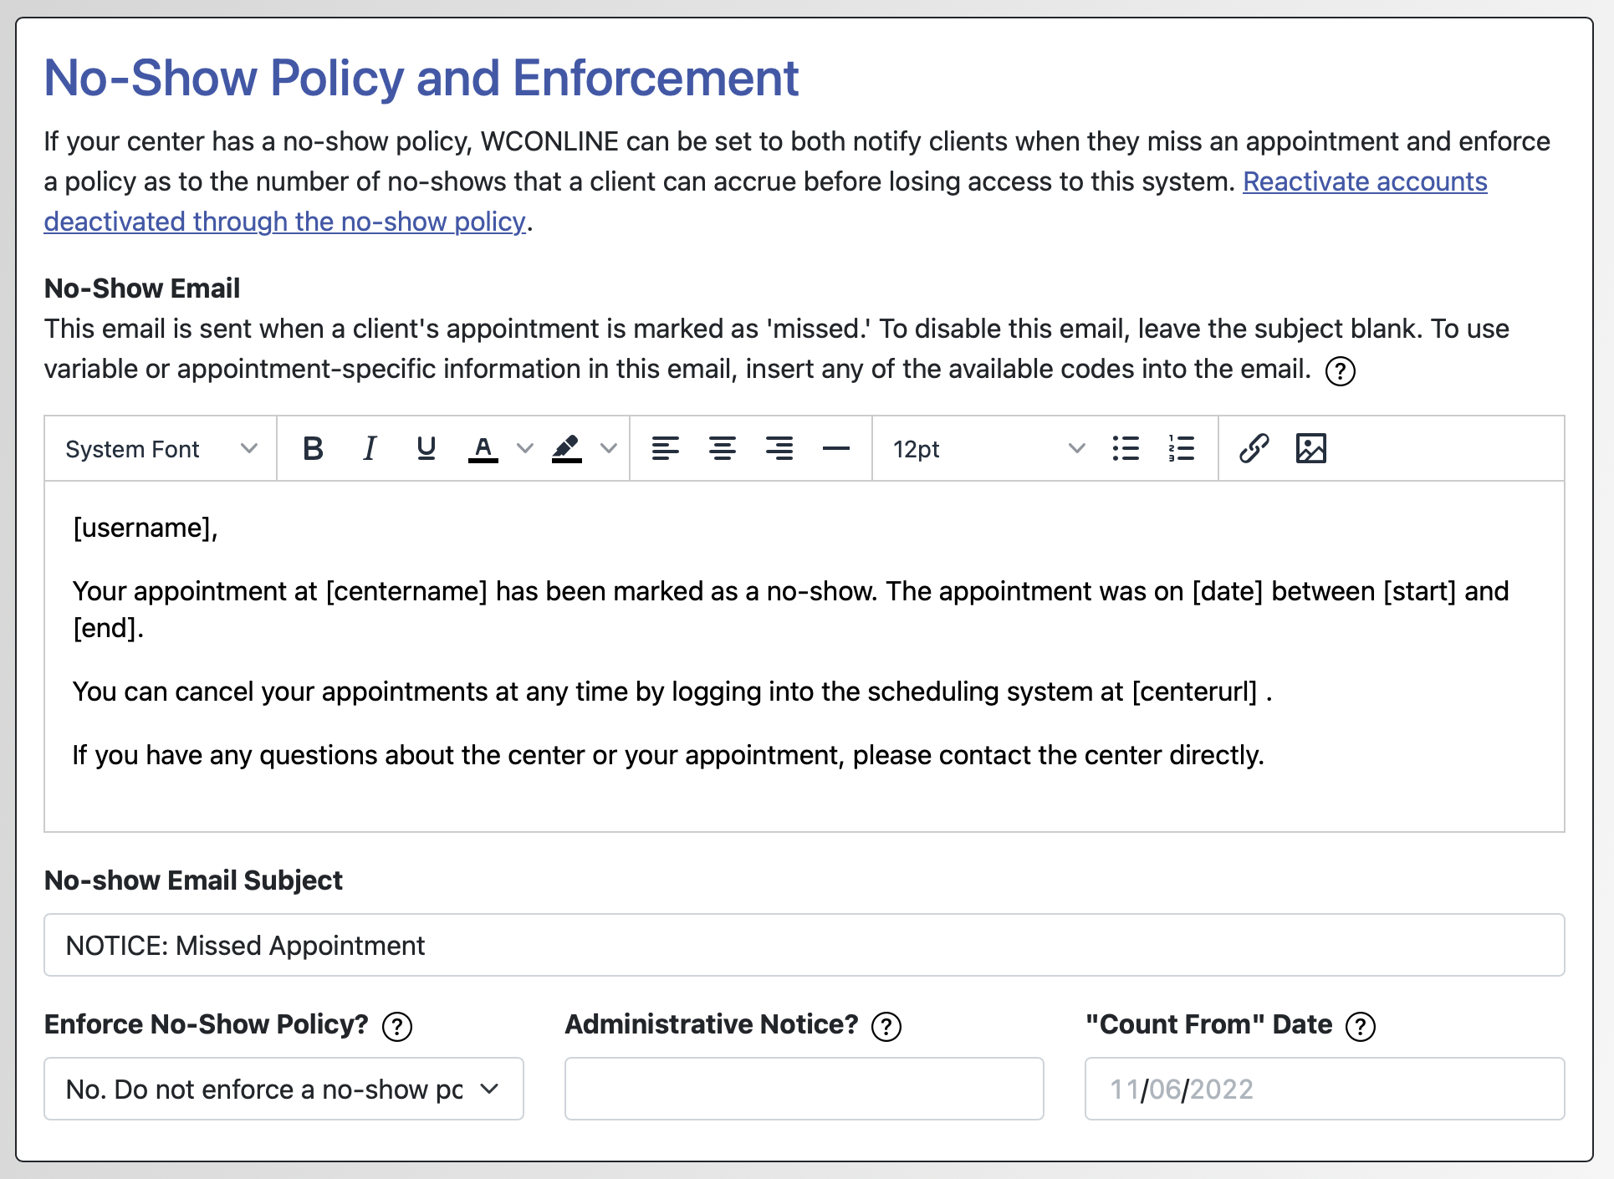The height and width of the screenshot is (1179, 1614).
Task: Create a bulleted list
Action: (x=1126, y=449)
